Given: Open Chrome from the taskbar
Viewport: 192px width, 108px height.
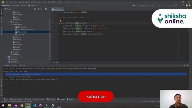Looking at the screenshot, I should coord(22,105).
